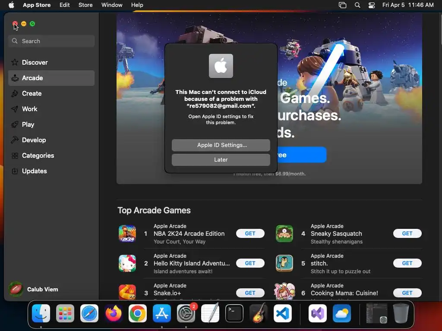Click the App Store search field
Image resolution: width=442 pixels, height=331 pixels.
click(x=51, y=41)
